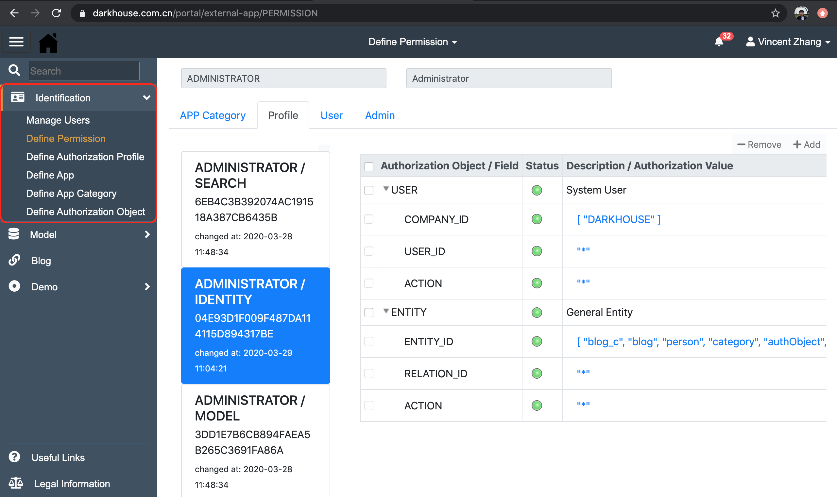Switch to the APP Category tab
The image size is (837, 497).
[x=213, y=115]
